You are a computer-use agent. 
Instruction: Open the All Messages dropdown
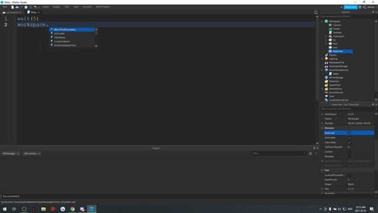[x=11, y=153]
